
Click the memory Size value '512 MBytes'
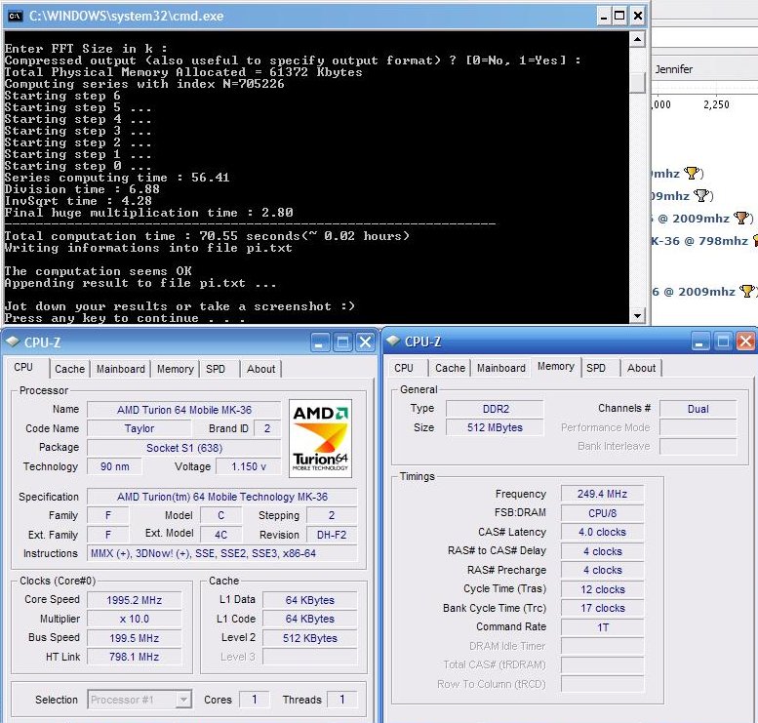[495, 427]
